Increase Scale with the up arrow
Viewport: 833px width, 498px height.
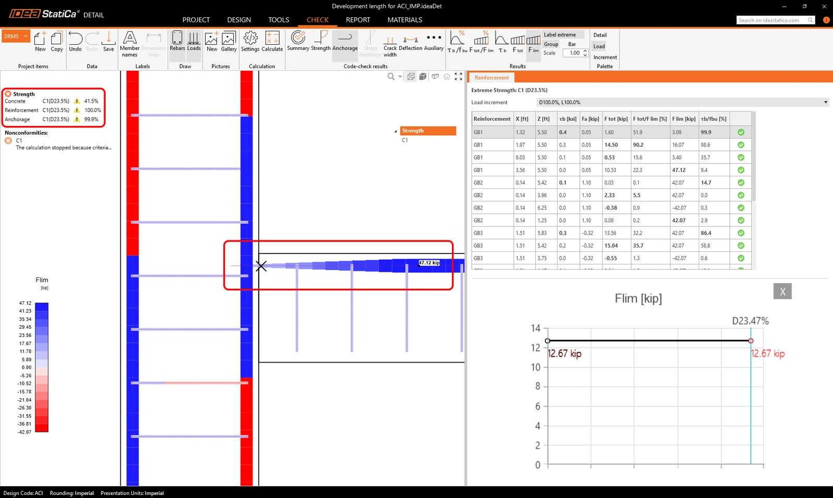(x=586, y=51)
